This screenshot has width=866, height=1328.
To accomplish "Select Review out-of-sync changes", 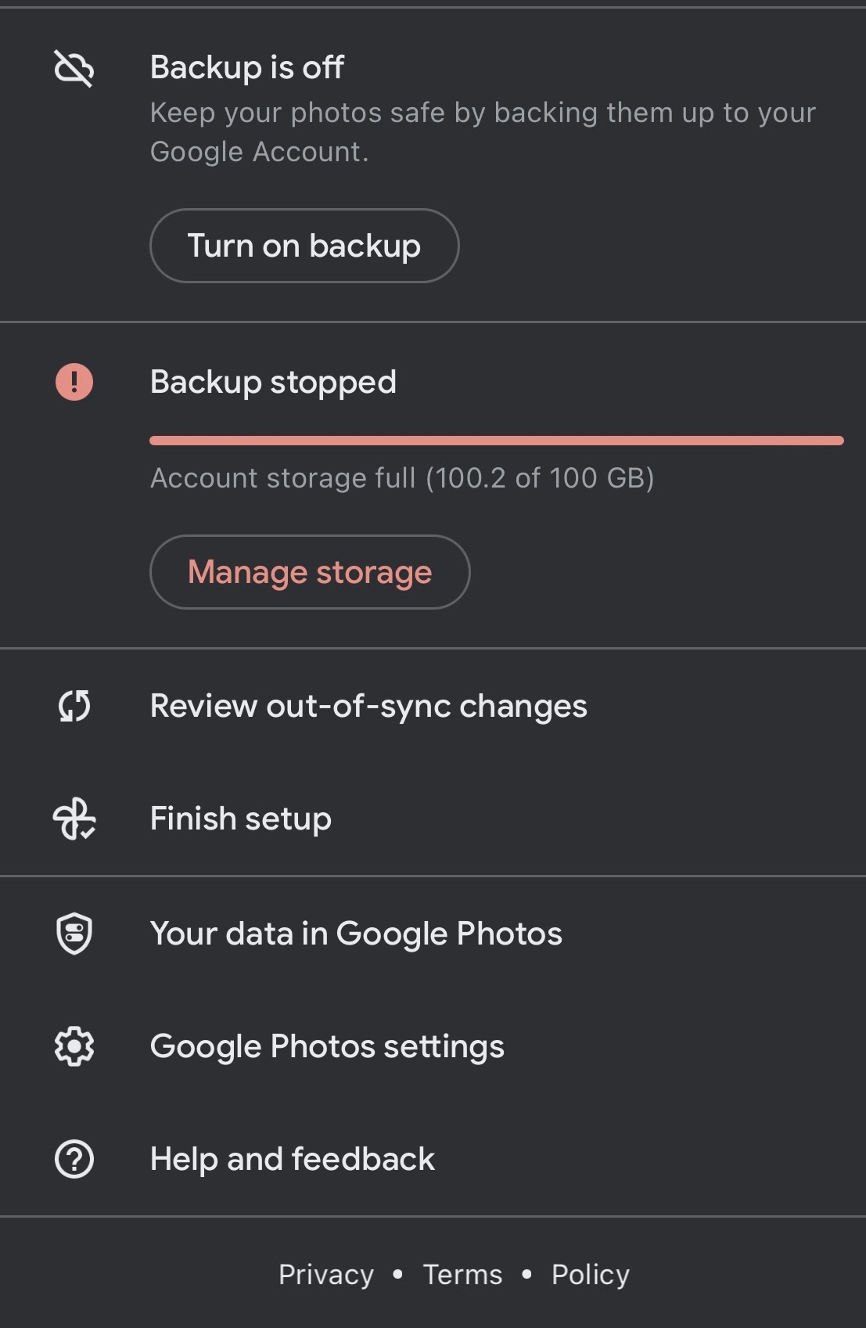I will pyautogui.click(x=368, y=706).
